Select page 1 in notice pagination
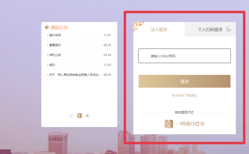Image resolution: width=249 pixels, height=154 pixels. coord(79,116)
